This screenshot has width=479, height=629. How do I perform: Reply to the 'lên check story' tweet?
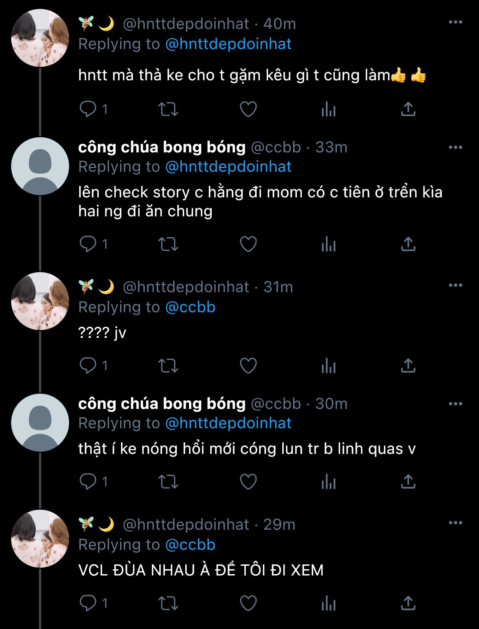coord(88,244)
